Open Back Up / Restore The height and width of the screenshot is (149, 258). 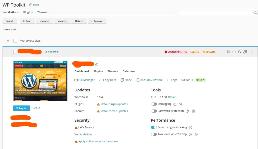(x=150, y=80)
